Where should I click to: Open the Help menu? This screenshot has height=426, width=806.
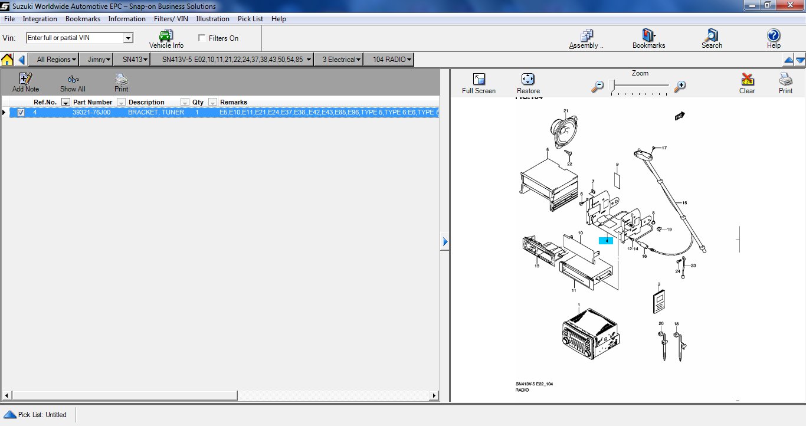point(279,19)
